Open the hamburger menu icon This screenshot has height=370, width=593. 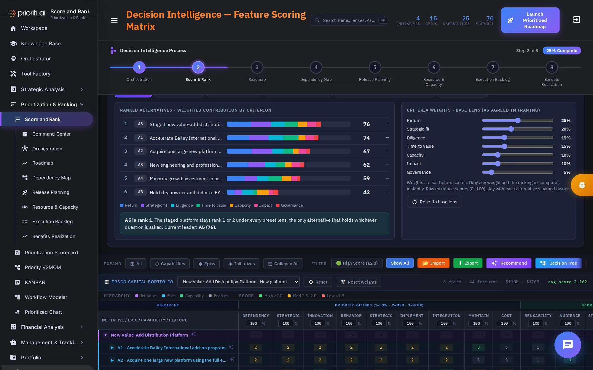coord(114,20)
